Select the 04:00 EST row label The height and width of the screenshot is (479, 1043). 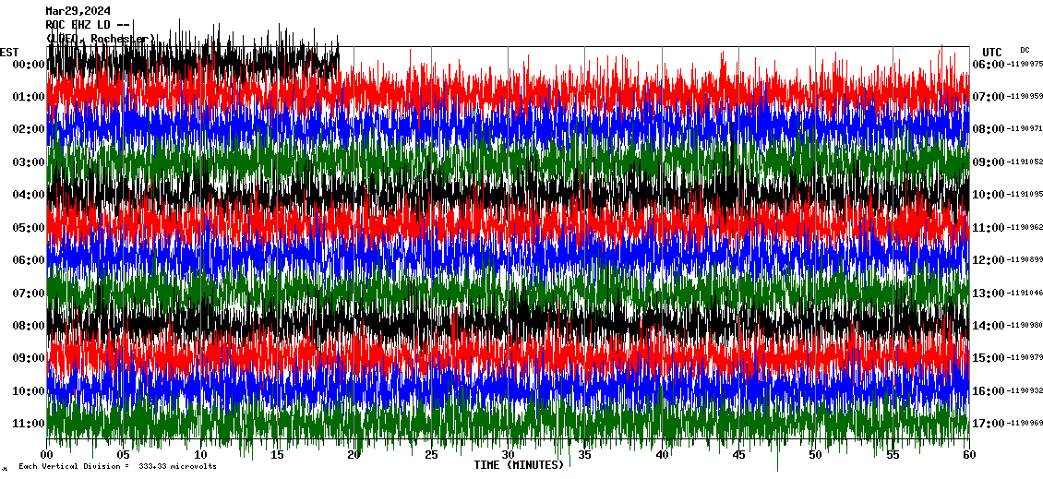coord(29,195)
